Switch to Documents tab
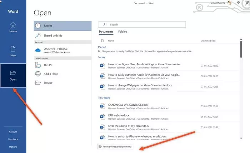The width and height of the screenshot is (250, 153). [x=106, y=32]
